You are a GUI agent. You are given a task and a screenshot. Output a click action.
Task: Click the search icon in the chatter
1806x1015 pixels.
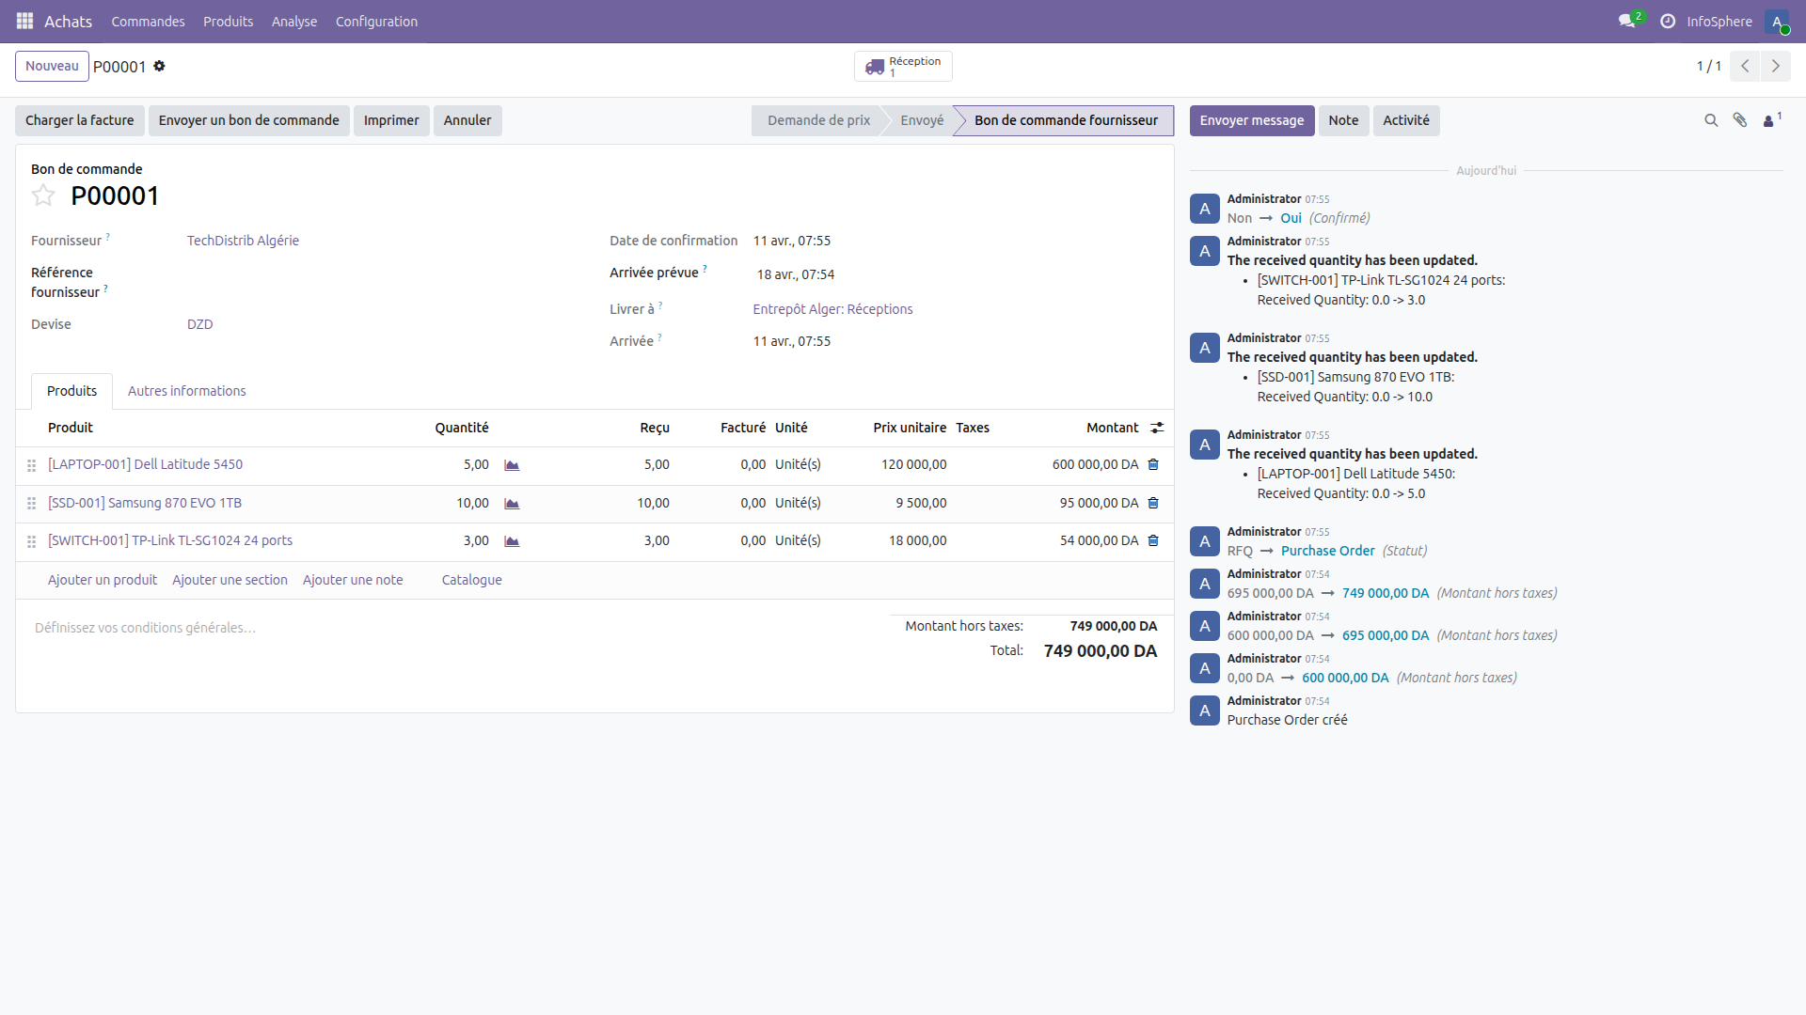[x=1711, y=120]
